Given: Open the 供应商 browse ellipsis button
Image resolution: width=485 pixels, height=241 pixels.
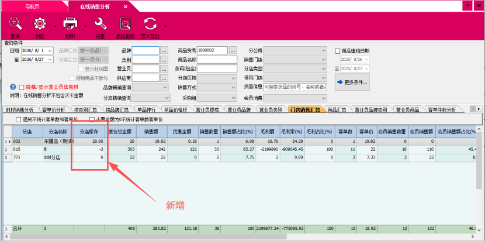Looking at the screenshot, I should (164, 78).
